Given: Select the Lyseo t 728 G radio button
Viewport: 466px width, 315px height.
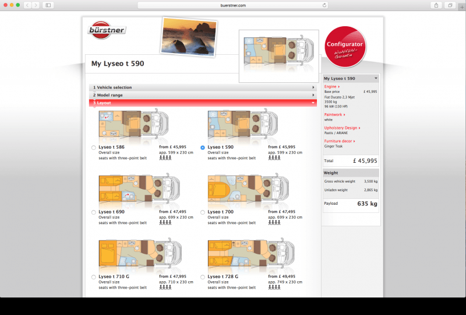Looking at the screenshot, I should [x=203, y=277].
